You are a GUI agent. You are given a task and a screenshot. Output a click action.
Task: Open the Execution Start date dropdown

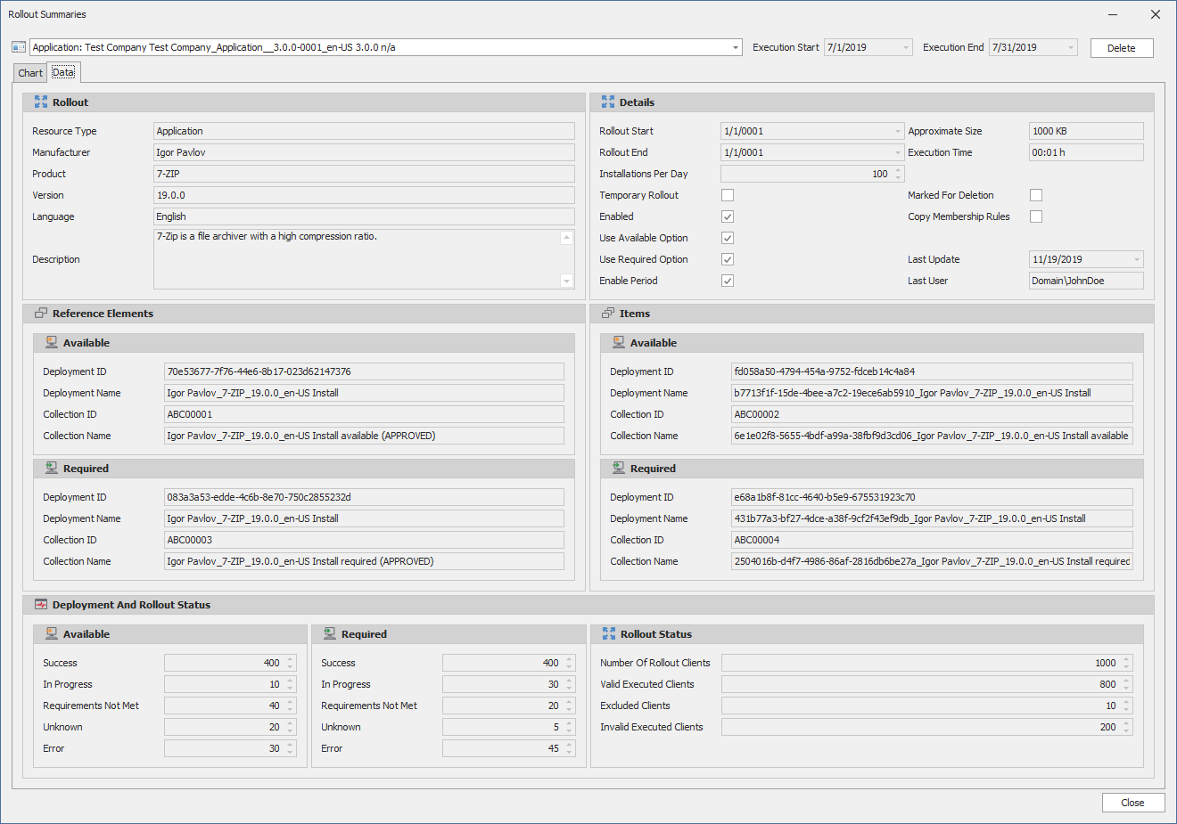(x=906, y=48)
